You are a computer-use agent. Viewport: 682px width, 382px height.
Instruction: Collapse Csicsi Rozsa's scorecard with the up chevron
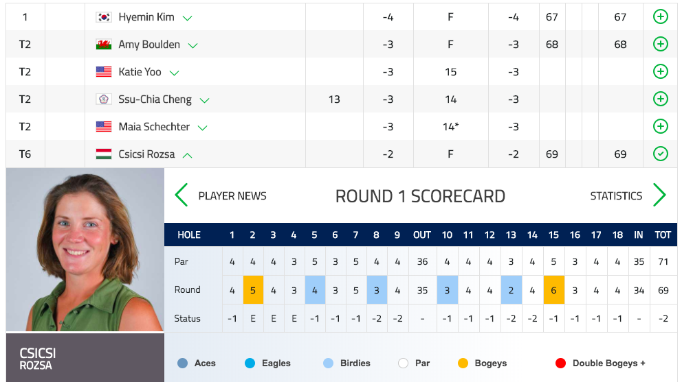pos(188,155)
